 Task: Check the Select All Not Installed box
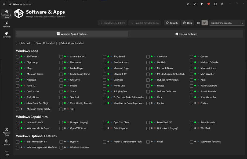pos(58,43)
